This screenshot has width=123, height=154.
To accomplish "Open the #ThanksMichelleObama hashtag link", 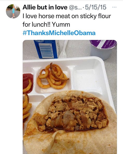I will [59, 33].
